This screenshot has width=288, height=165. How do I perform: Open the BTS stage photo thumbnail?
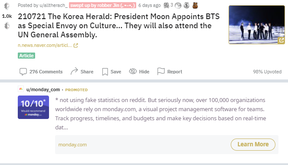257,25
